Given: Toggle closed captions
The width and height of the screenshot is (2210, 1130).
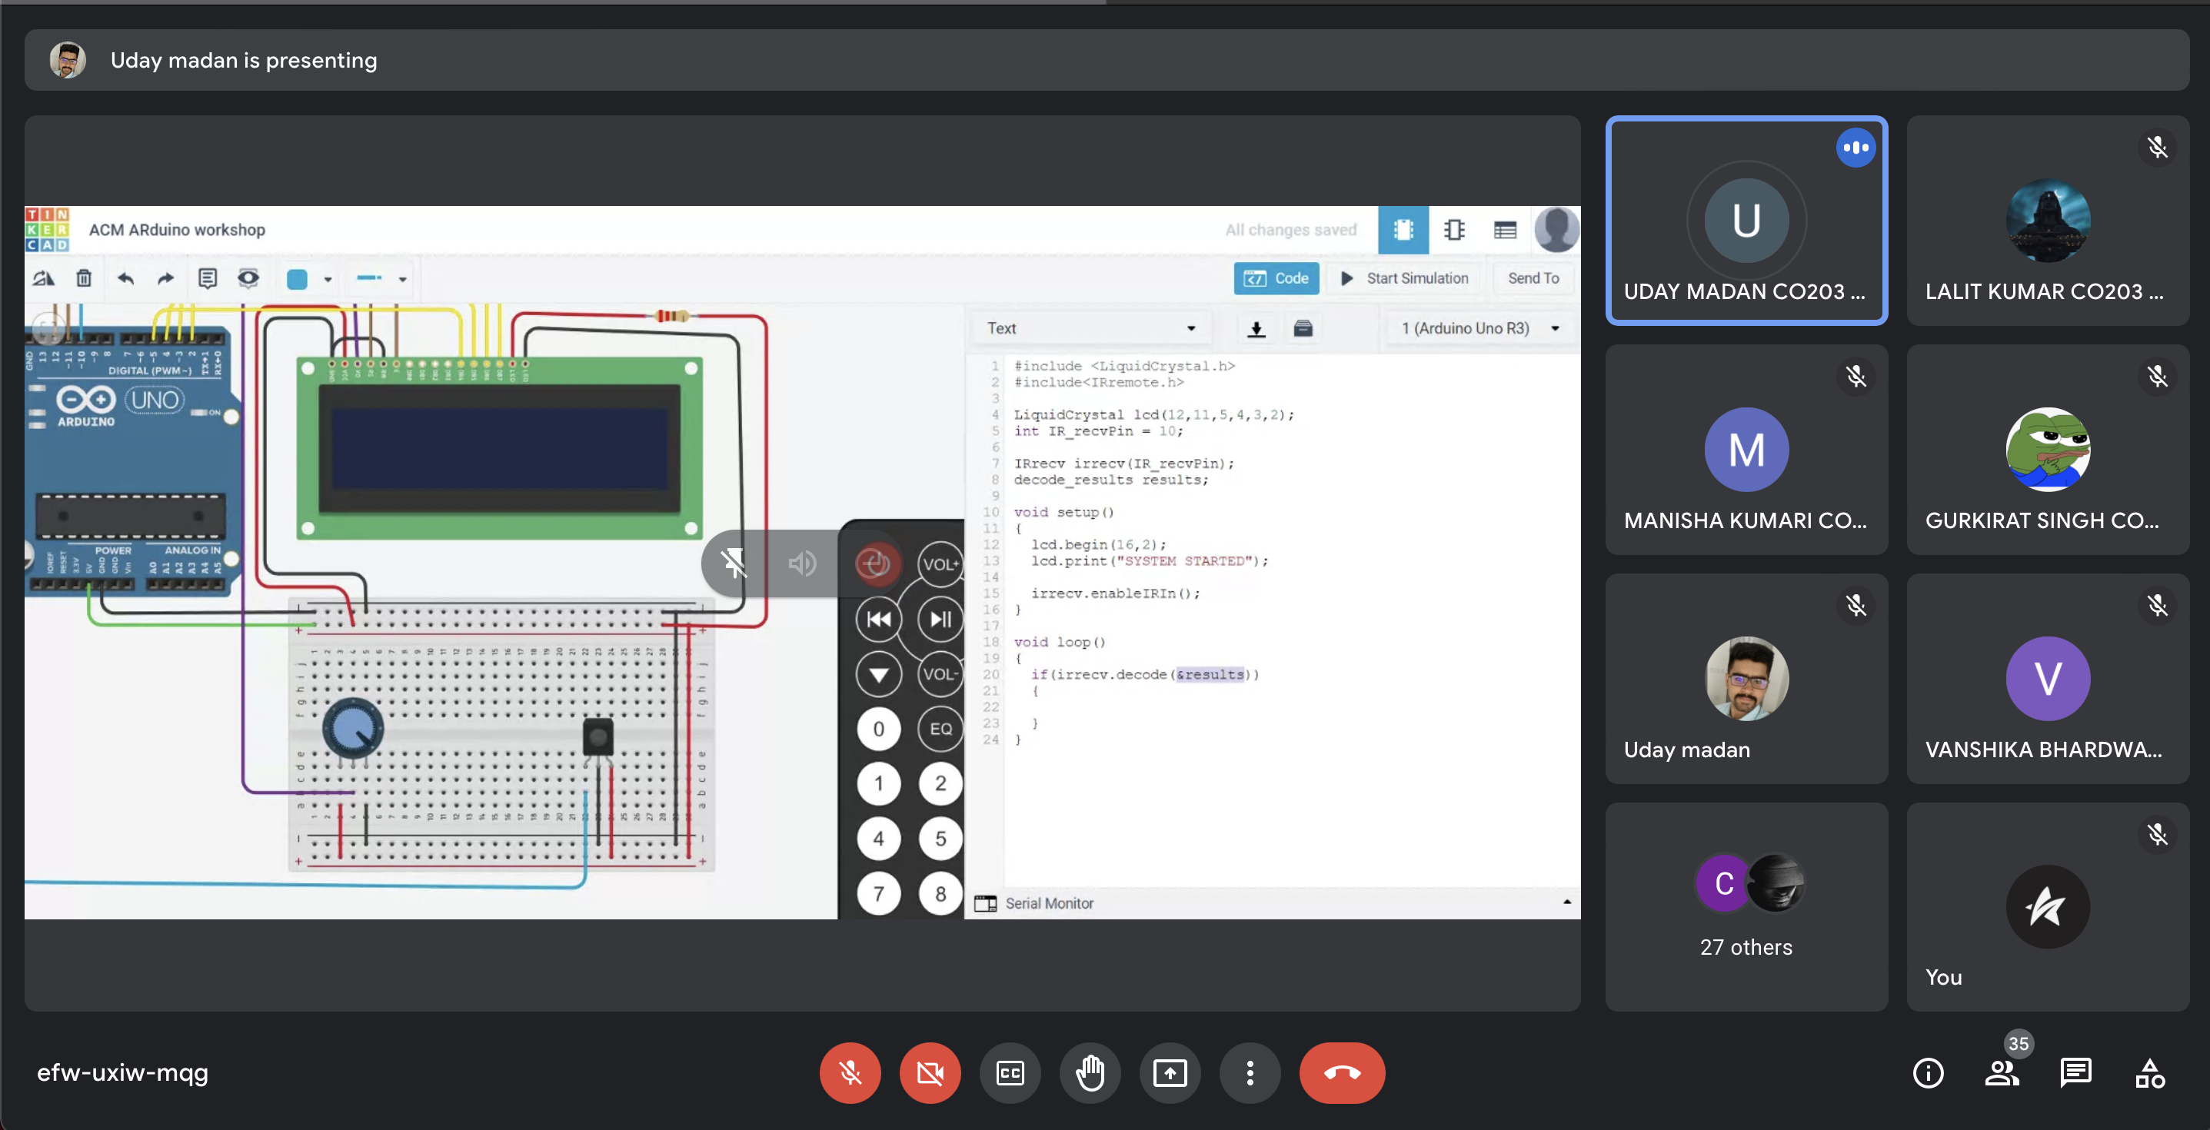Looking at the screenshot, I should tap(1010, 1072).
